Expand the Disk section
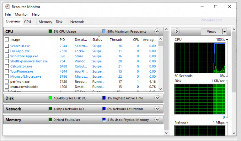 point(157,98)
